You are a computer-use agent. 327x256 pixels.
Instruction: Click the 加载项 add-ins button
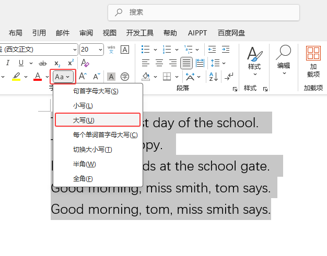click(313, 62)
